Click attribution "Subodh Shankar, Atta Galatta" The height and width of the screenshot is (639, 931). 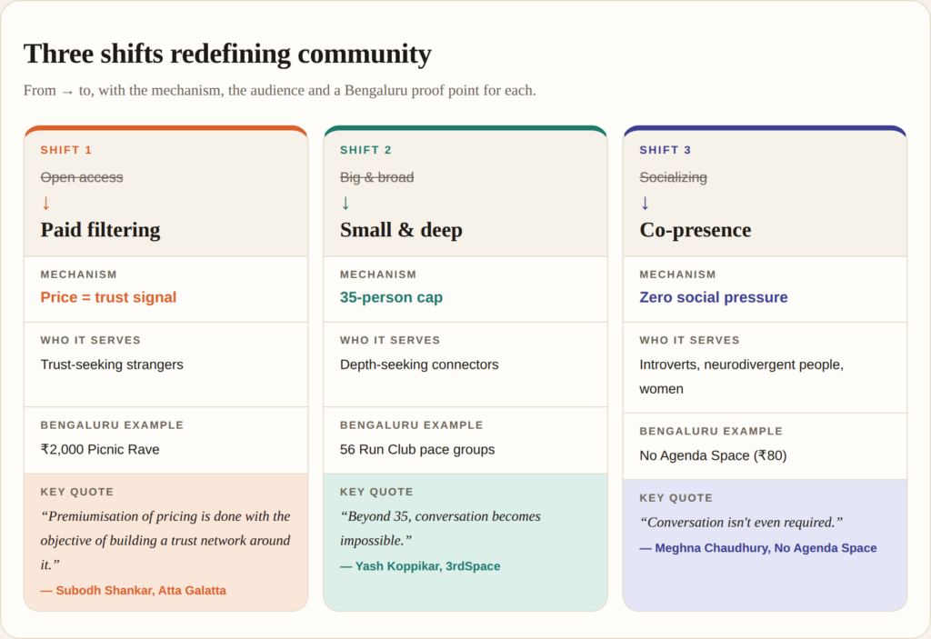[134, 590]
